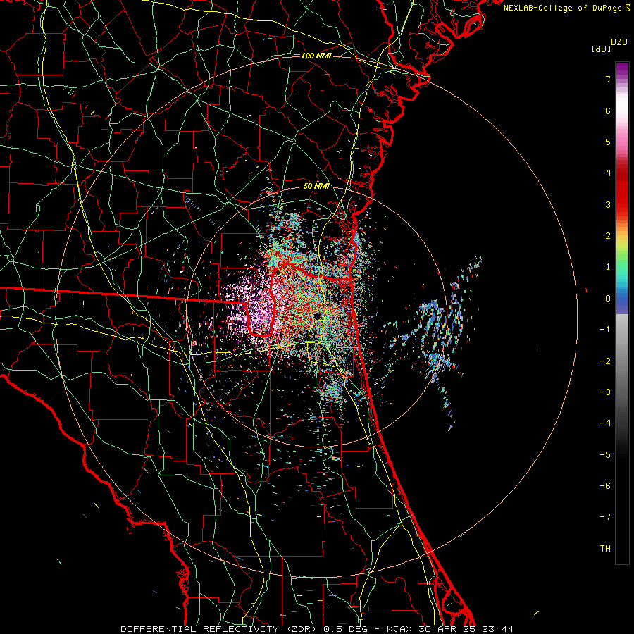Click the -7 value on color scale

click(x=605, y=517)
